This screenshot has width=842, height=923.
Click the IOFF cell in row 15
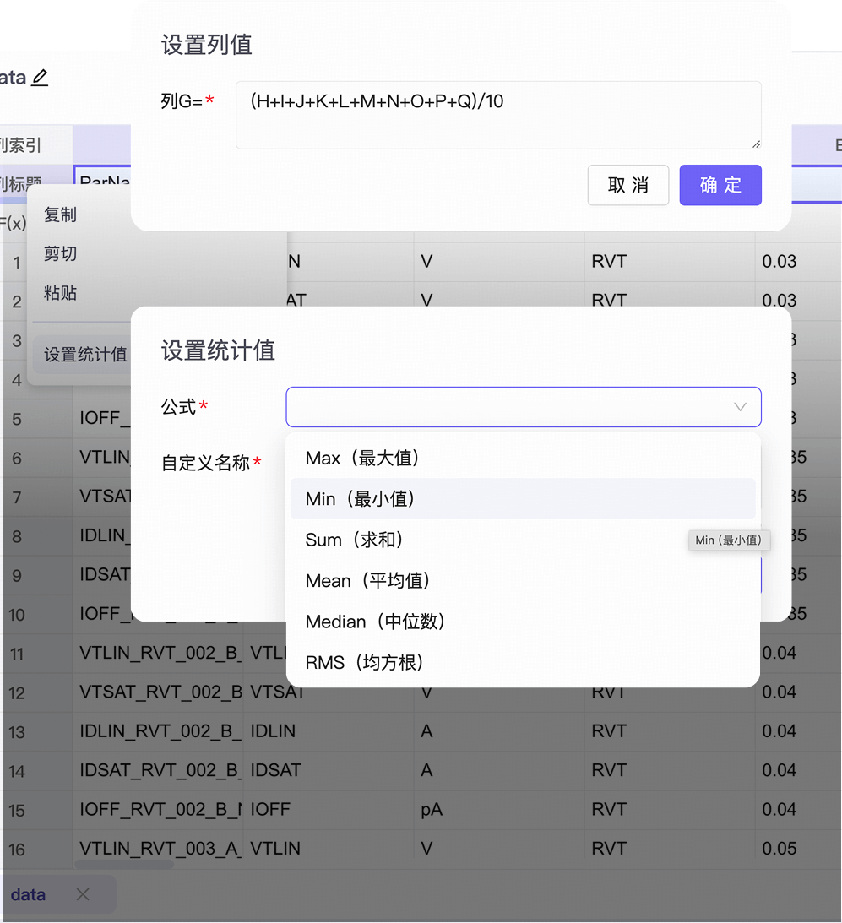tap(329, 809)
